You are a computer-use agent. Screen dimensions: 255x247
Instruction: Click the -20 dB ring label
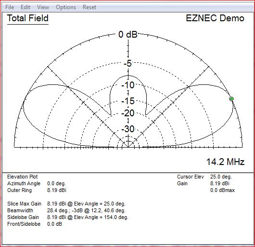pyautogui.click(x=128, y=113)
